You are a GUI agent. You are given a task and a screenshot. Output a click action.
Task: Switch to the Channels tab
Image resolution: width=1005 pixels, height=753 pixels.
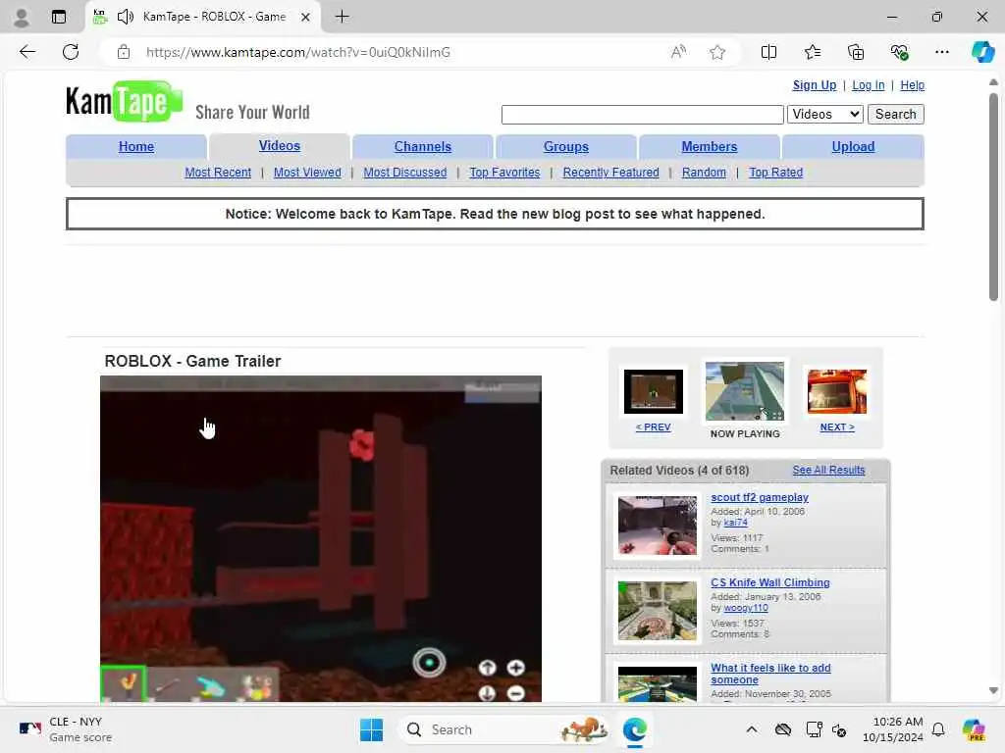[422, 147]
